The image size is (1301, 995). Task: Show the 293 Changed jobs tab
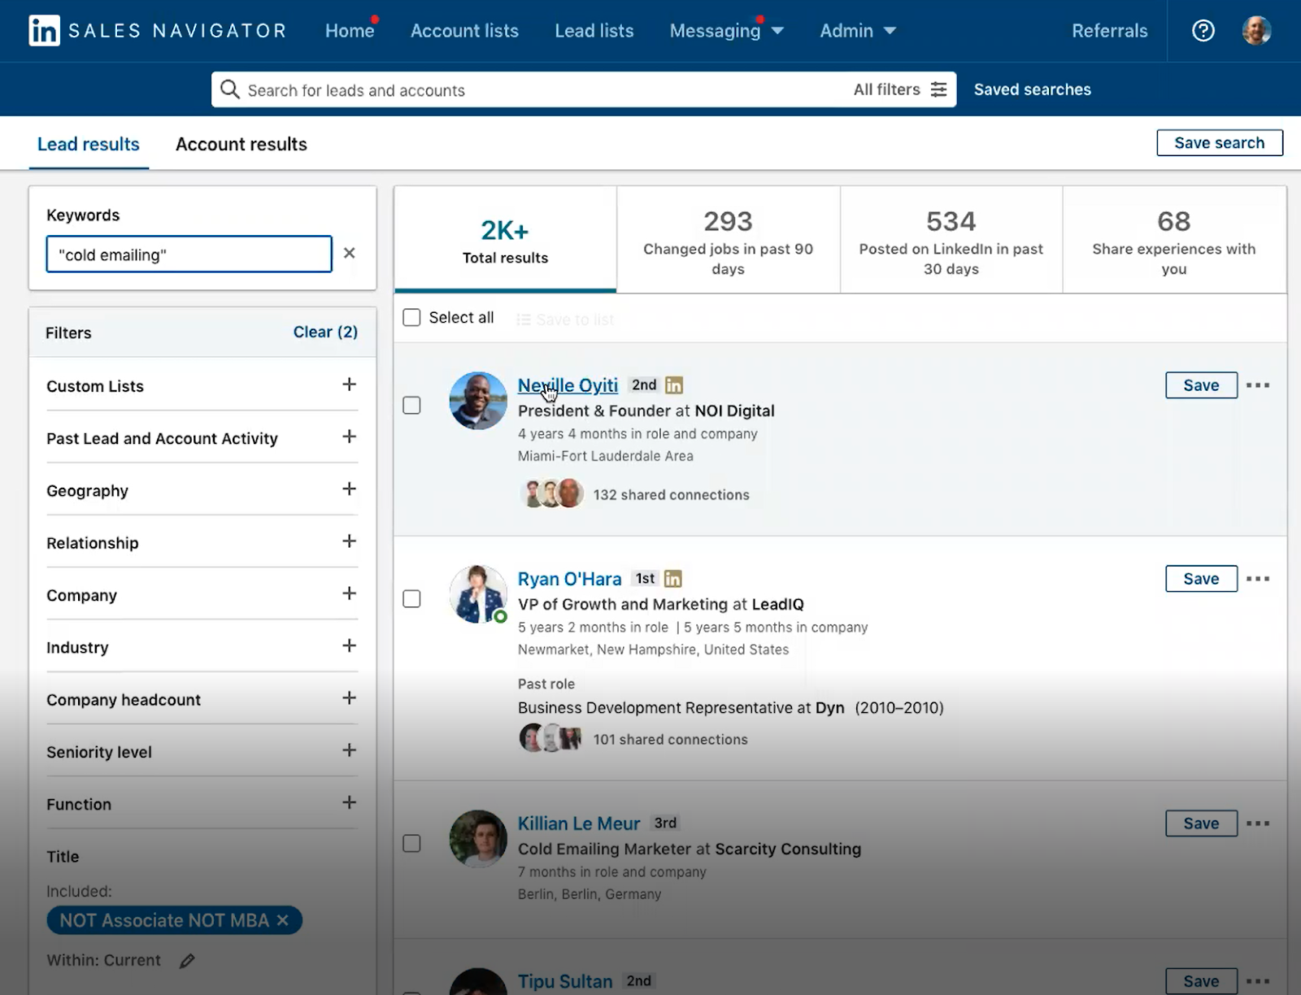point(728,240)
